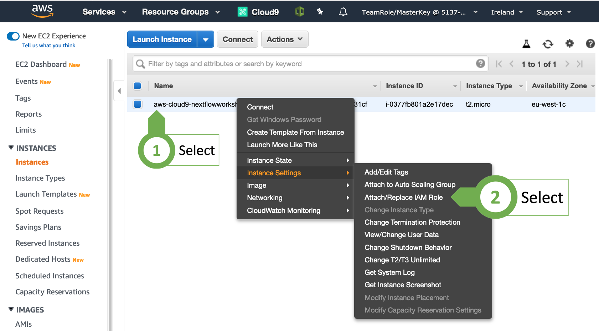
Task: Open the Ireland region dropdown
Action: tap(507, 12)
